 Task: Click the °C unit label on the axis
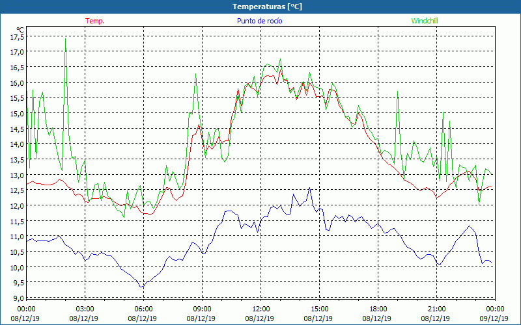20,30
